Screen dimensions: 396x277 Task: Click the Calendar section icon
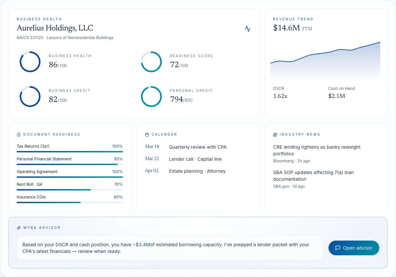147,135
